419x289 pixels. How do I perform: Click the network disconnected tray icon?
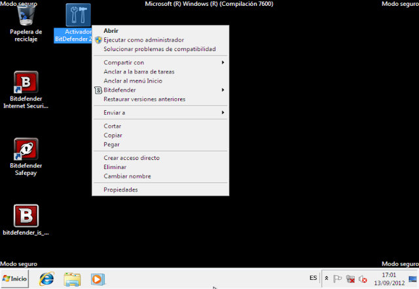(350, 279)
